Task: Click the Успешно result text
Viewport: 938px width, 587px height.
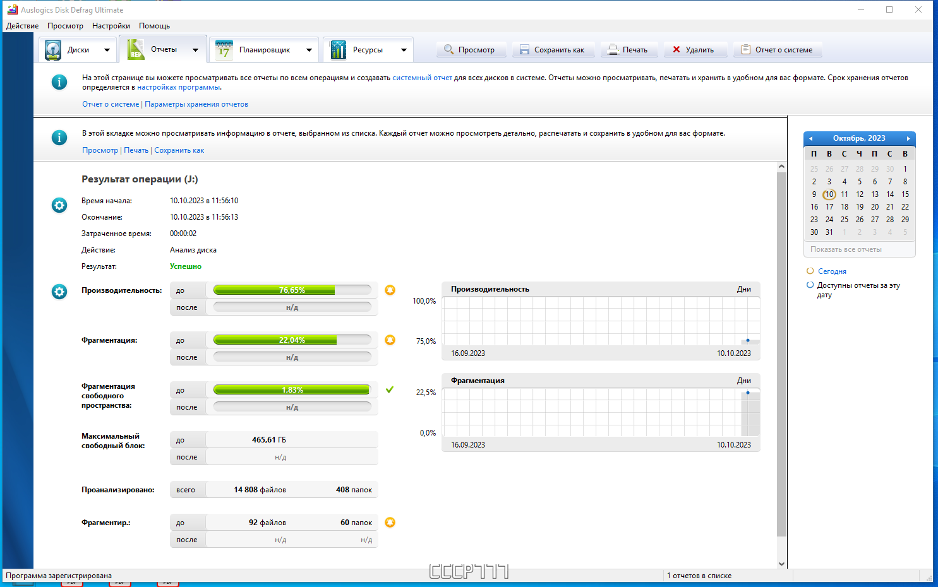Action: click(186, 266)
